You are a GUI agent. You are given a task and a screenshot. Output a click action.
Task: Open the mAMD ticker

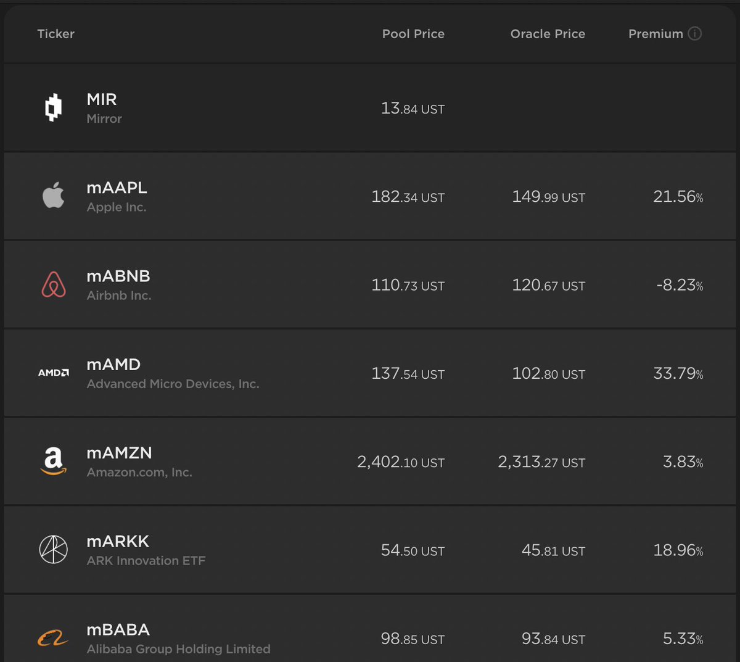(x=113, y=365)
